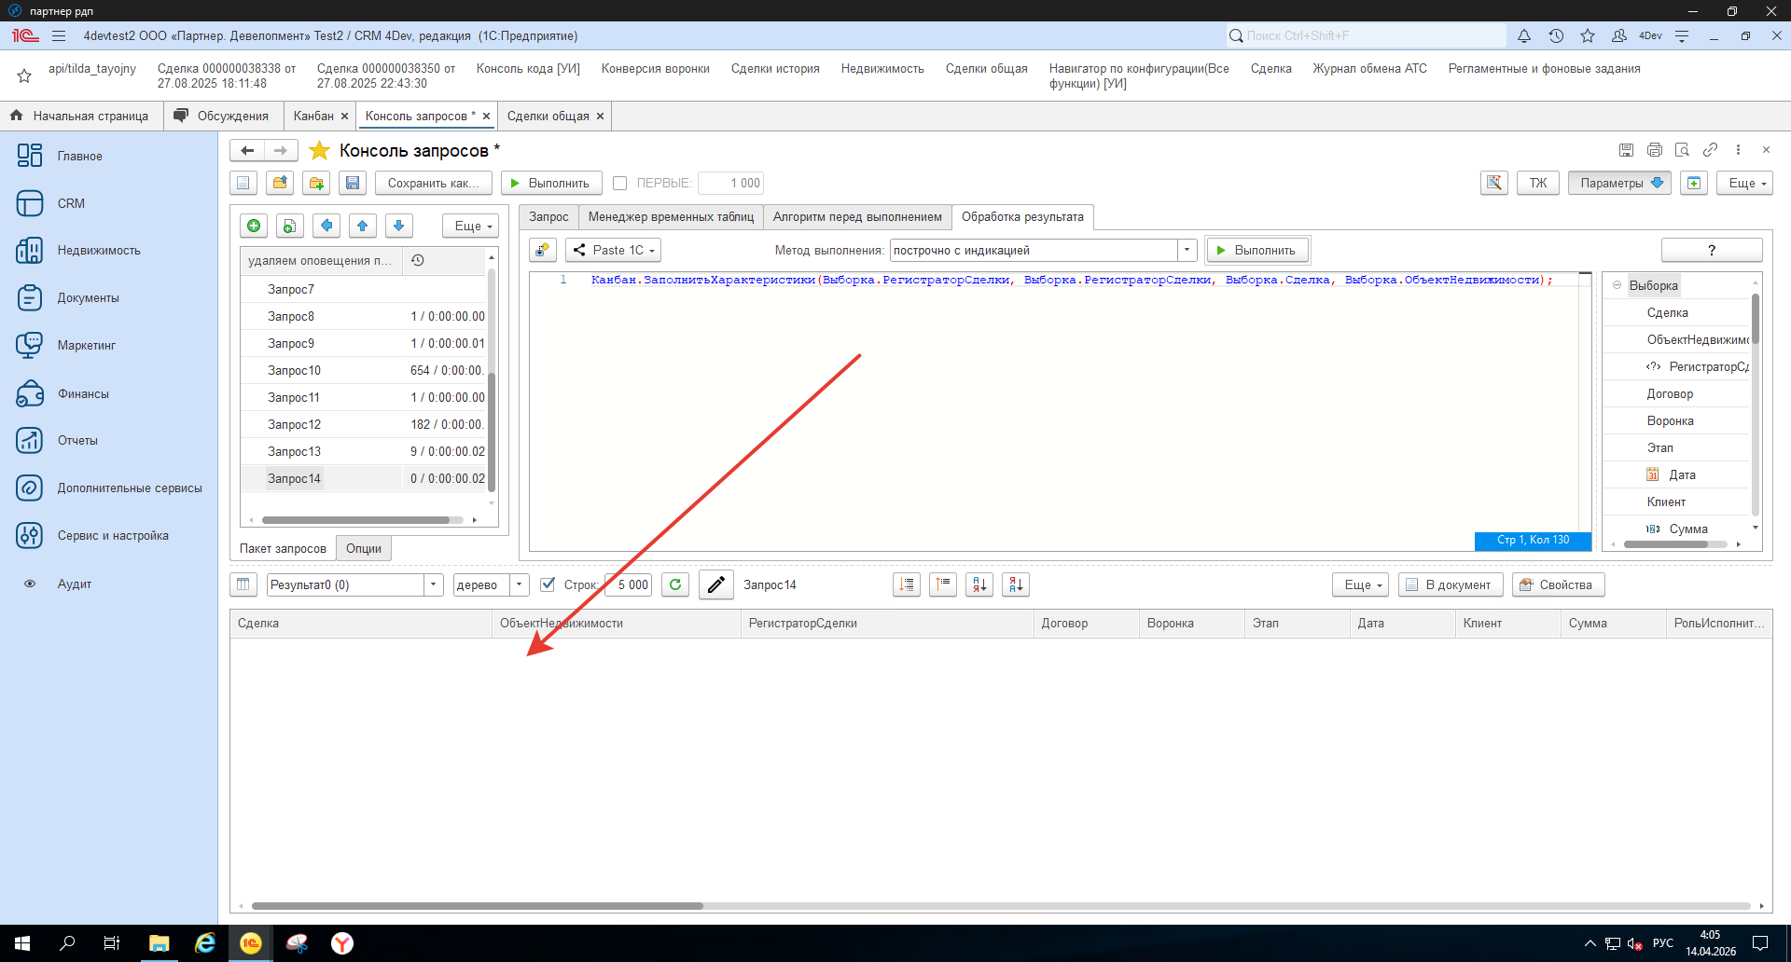Screen dimensions: 1791x962
Task: Switch to the Запрос tab
Action: coord(548,217)
